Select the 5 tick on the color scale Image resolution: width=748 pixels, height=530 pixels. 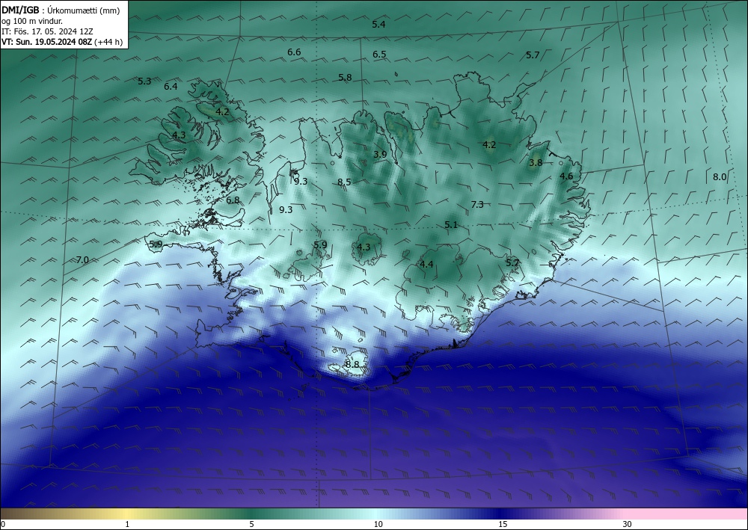pyautogui.click(x=252, y=524)
